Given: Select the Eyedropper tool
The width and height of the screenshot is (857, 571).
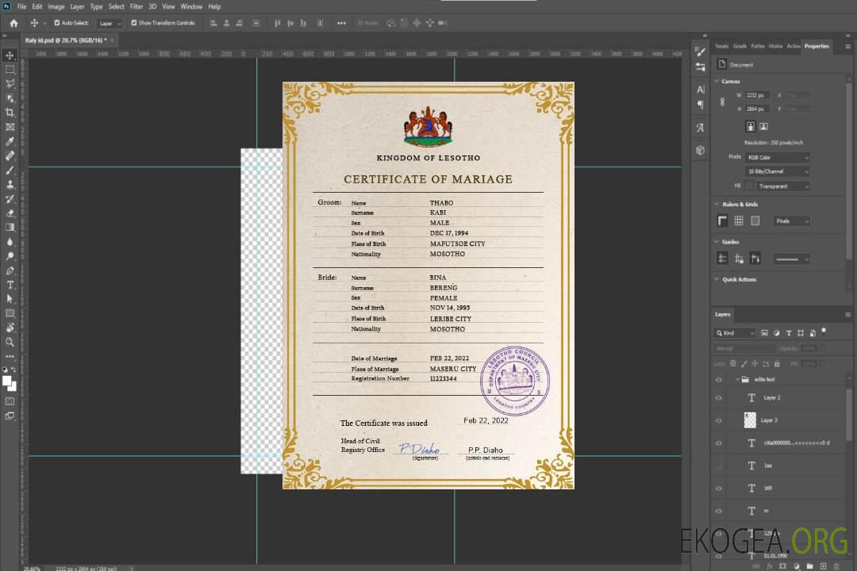Looking at the screenshot, I should coord(10,141).
